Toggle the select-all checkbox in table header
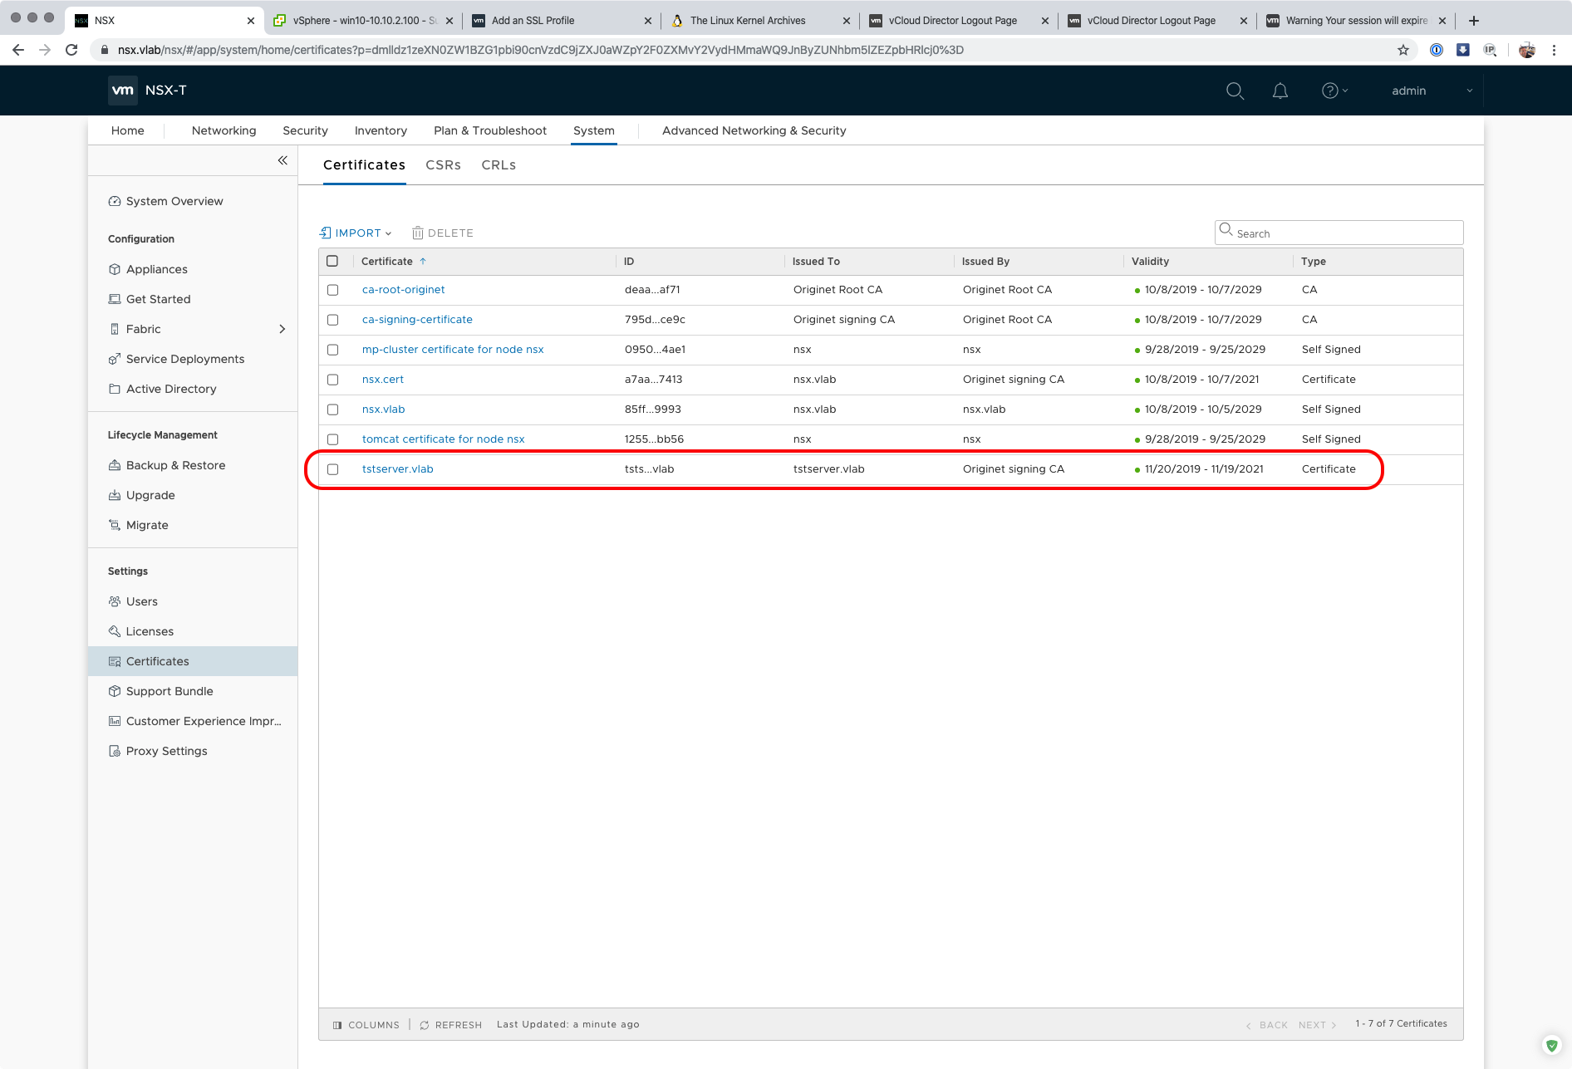 [332, 261]
